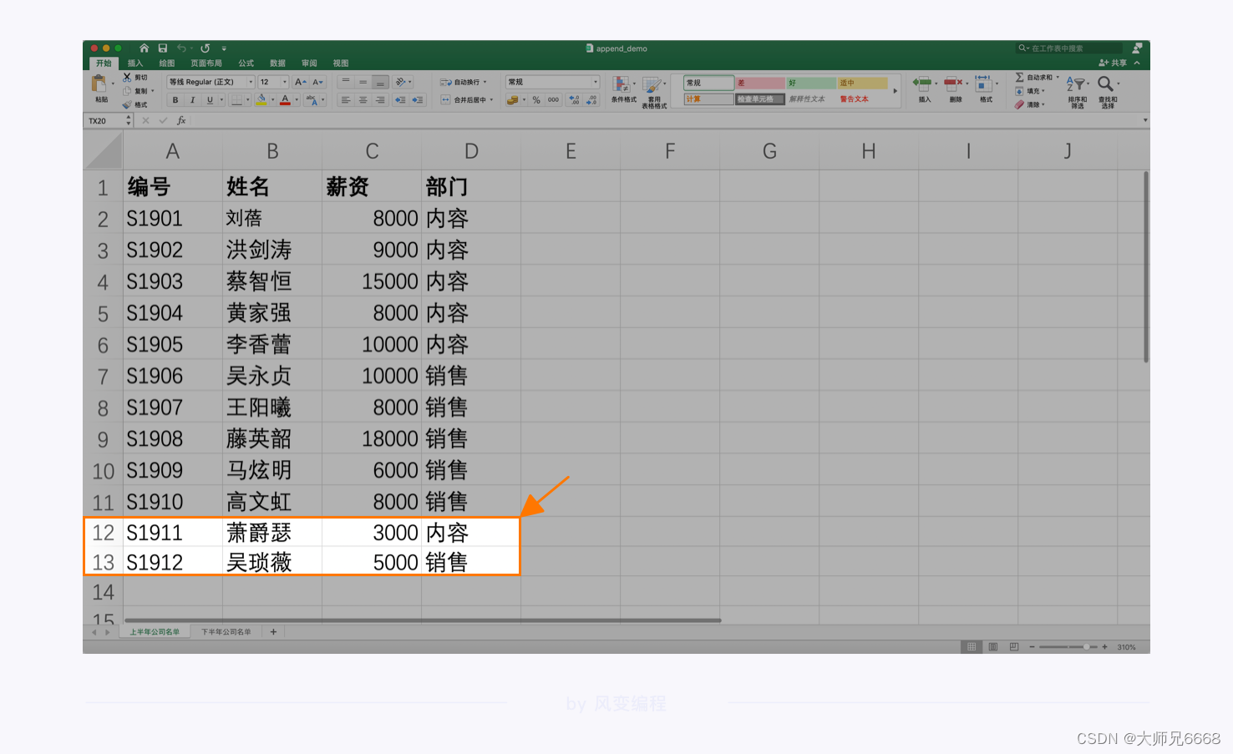Open the font size dropdown
Screen dimensions: 1233x754
pos(285,82)
